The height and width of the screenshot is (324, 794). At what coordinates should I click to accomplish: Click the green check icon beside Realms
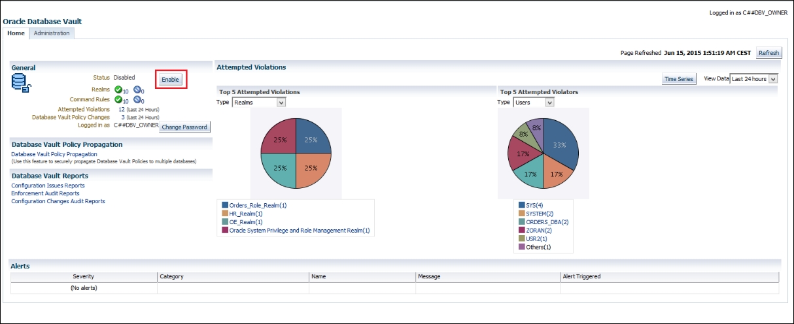pos(118,89)
